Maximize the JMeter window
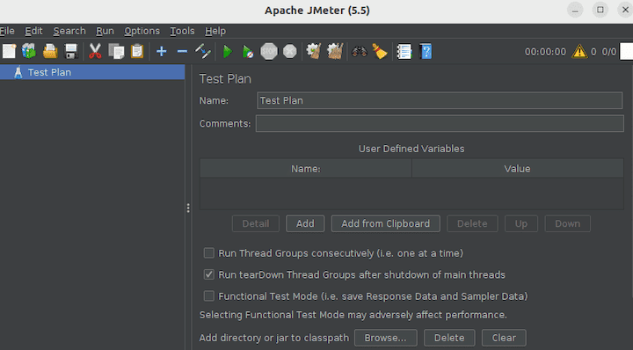The height and width of the screenshot is (350, 633). click(600, 10)
